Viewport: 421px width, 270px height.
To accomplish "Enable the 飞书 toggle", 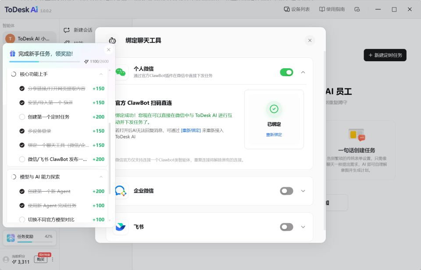I will [x=286, y=227].
